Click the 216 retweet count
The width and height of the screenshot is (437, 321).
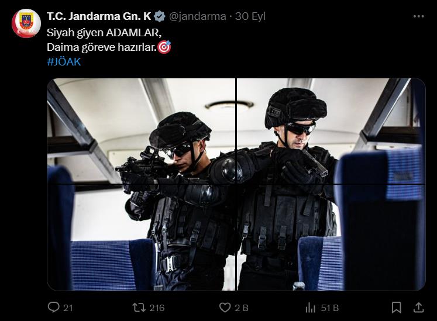coord(157,308)
